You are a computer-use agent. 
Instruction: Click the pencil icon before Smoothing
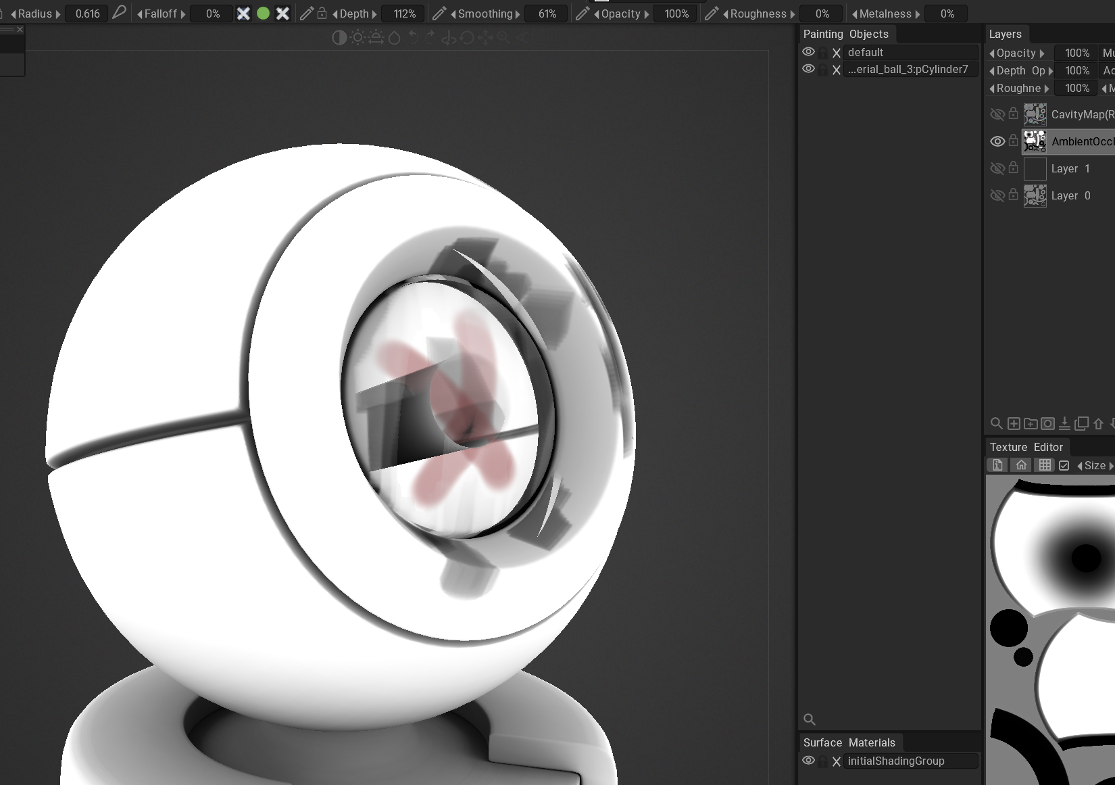point(439,13)
